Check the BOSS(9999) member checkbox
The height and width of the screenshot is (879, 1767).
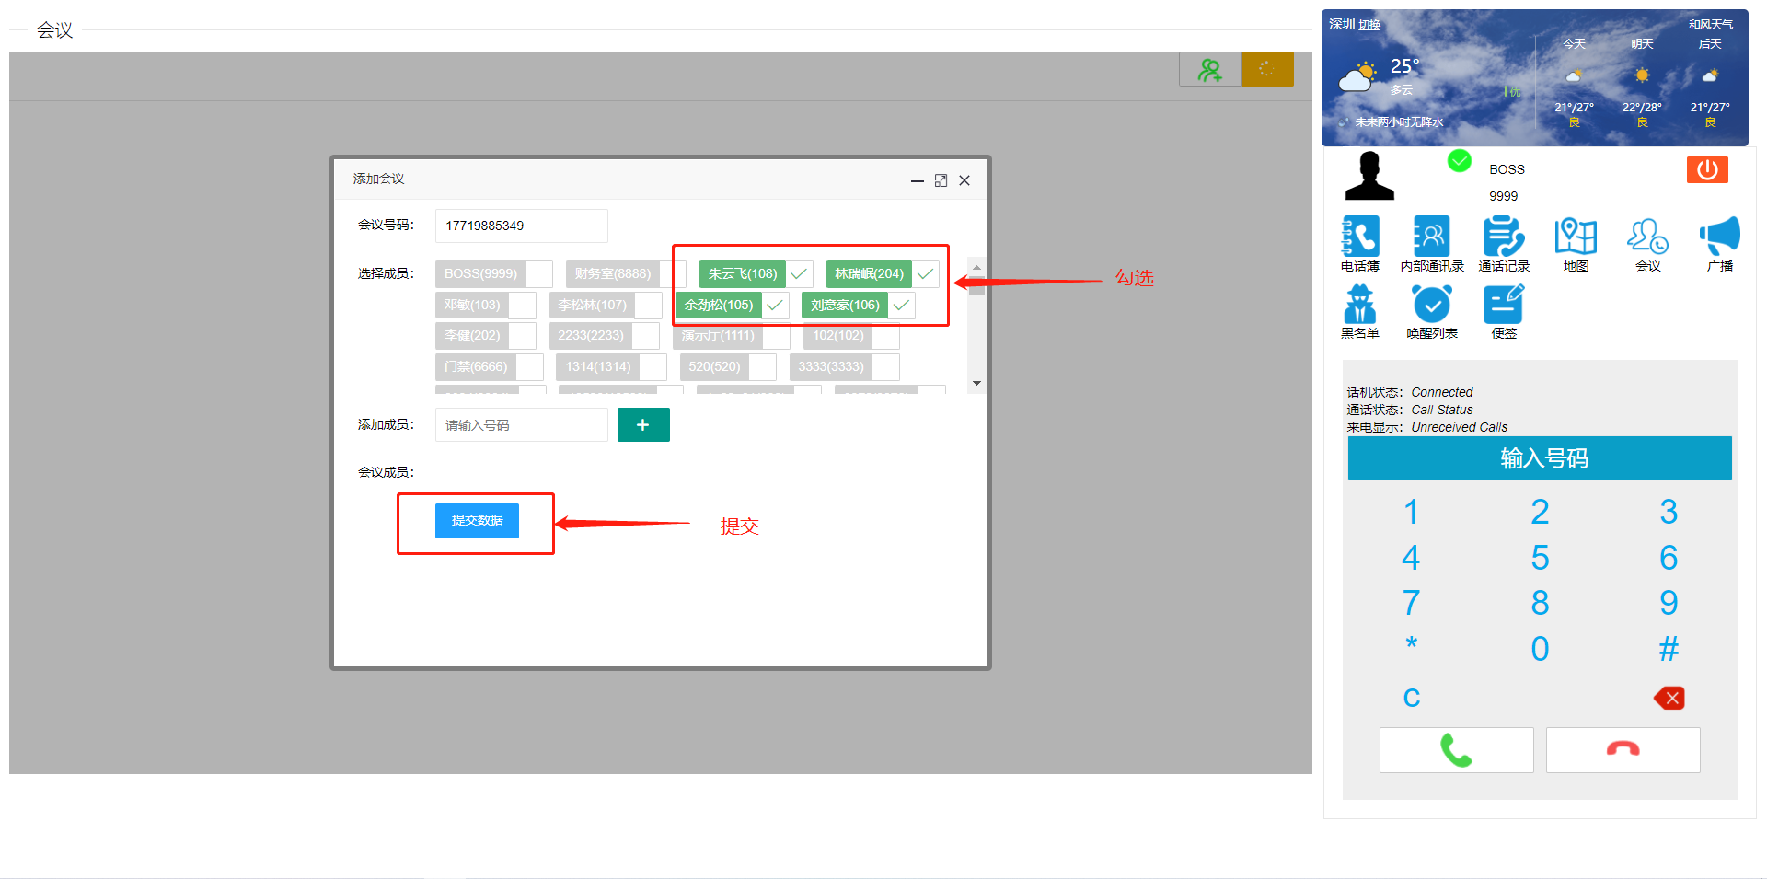tap(539, 274)
